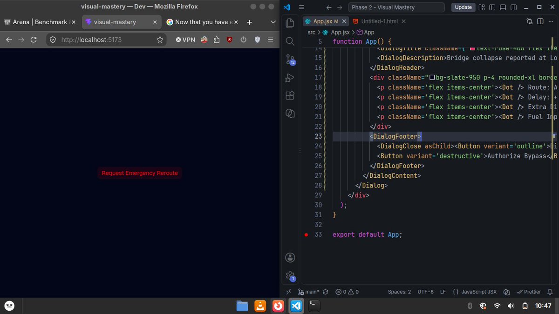Open a new Firefox tab
559x314 pixels.
click(249, 22)
